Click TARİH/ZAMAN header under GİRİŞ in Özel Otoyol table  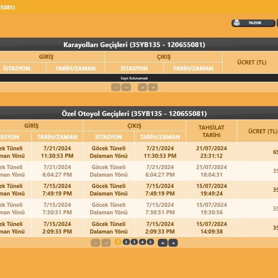[x=57, y=137]
